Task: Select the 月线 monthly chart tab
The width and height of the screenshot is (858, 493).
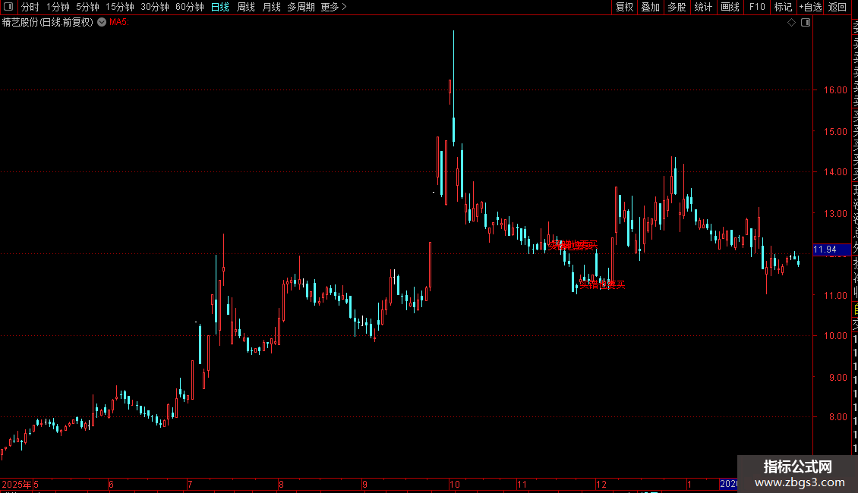Action: point(271,7)
